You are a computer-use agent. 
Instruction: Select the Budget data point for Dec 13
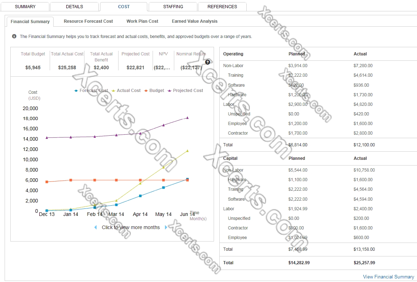(47, 182)
